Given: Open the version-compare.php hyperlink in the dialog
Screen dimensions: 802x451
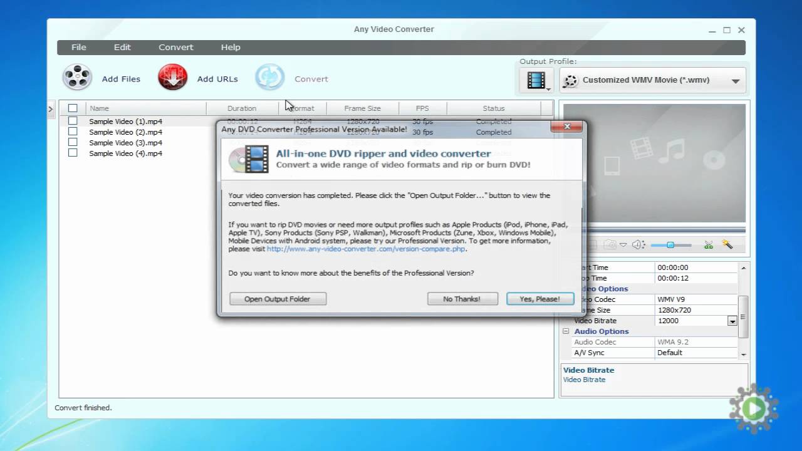Looking at the screenshot, I should click(x=366, y=249).
